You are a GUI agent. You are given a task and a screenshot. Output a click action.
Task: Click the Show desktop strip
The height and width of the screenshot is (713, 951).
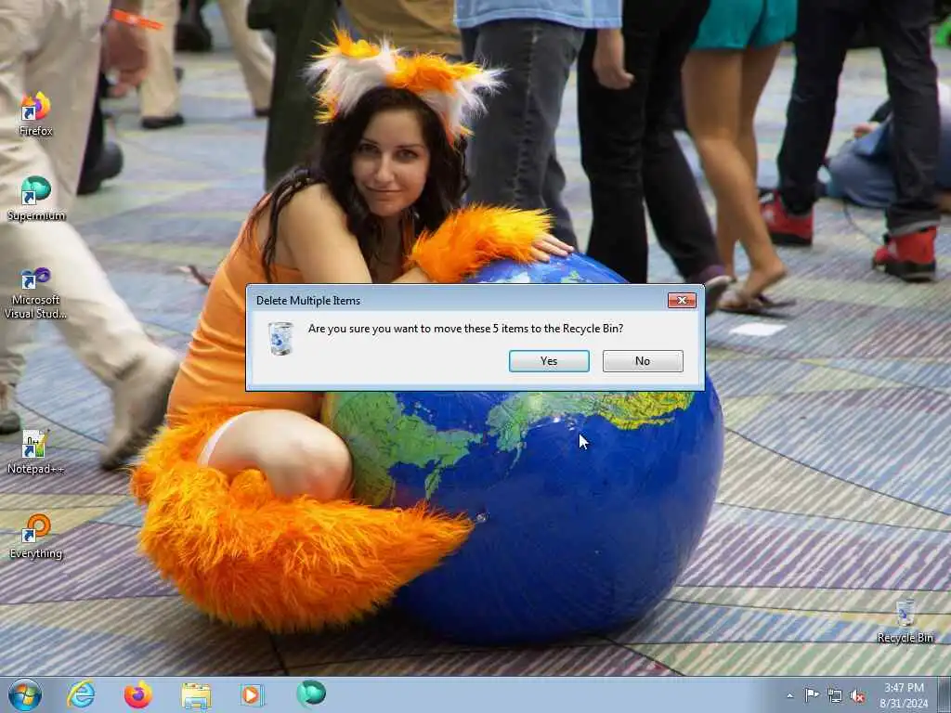coord(944,694)
